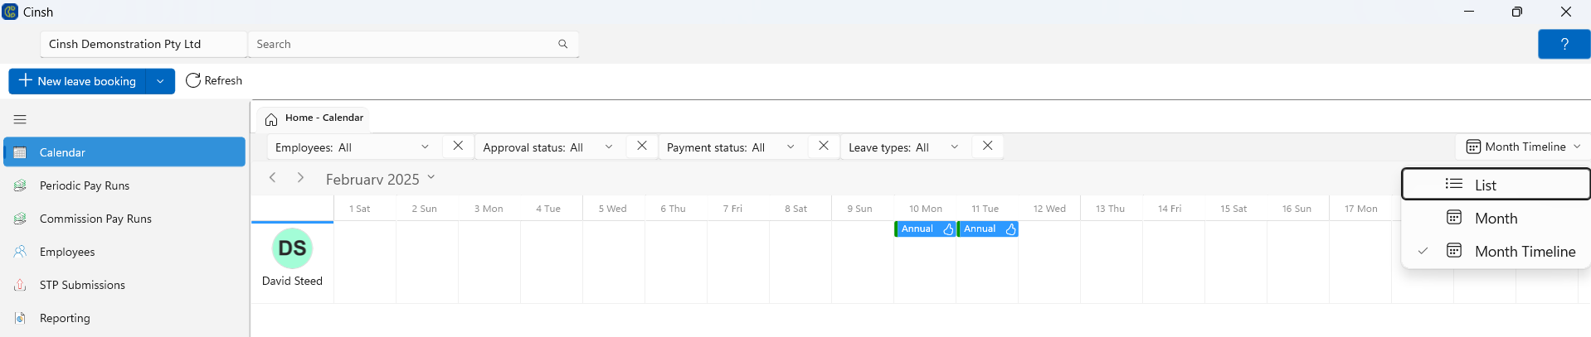
Task: Click the New leave booking button
Action: 78,81
